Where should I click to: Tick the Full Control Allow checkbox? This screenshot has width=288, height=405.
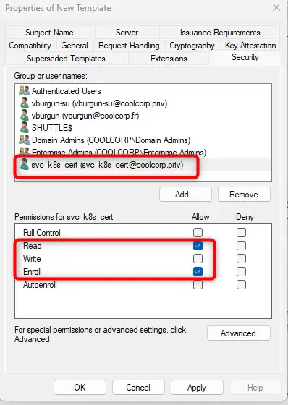click(x=198, y=232)
